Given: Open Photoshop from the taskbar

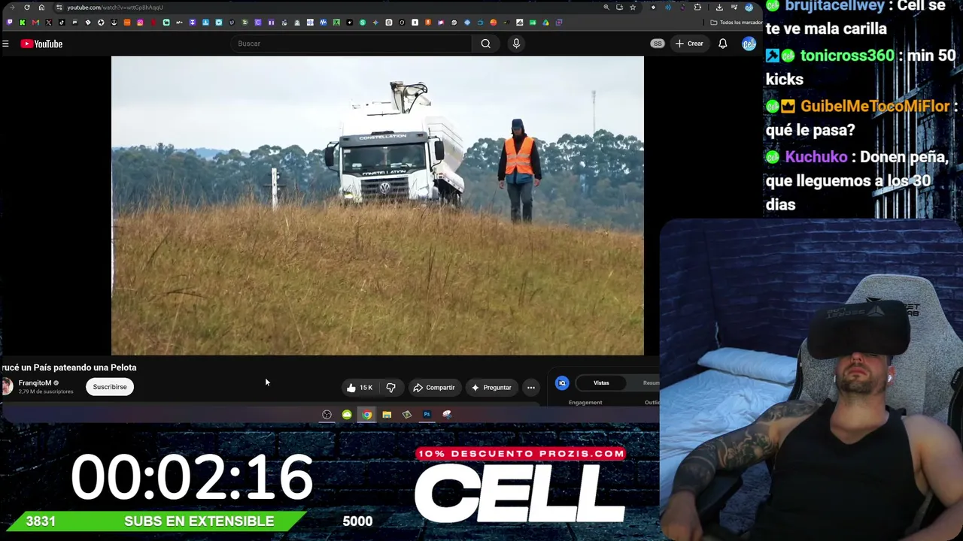Looking at the screenshot, I should 427,415.
